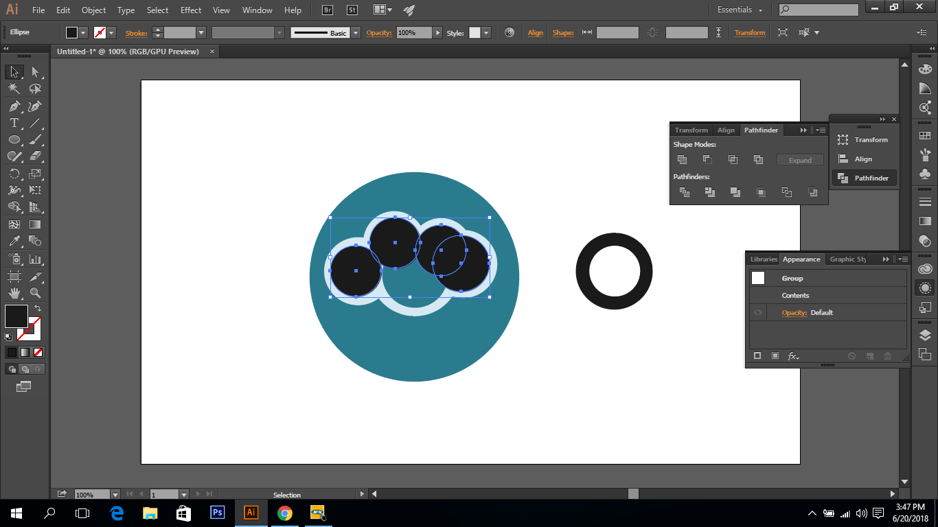938x527 pixels.
Task: Select the Selection tool
Action: (x=14, y=71)
